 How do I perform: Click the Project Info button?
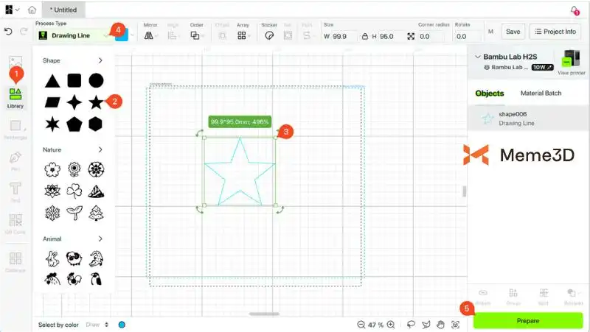click(555, 32)
